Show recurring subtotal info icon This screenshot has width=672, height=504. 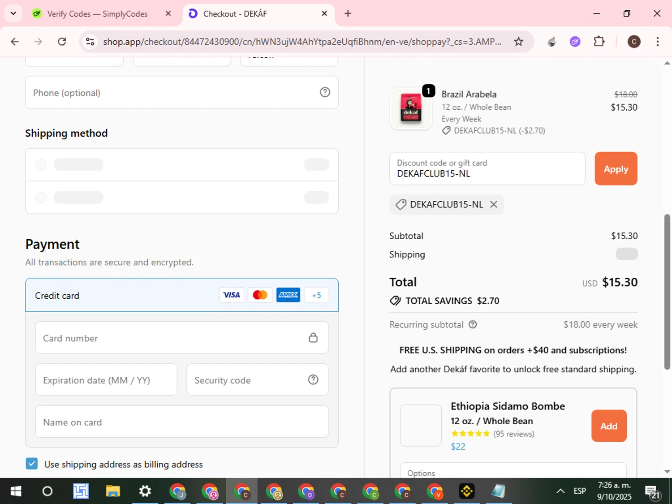tap(473, 324)
